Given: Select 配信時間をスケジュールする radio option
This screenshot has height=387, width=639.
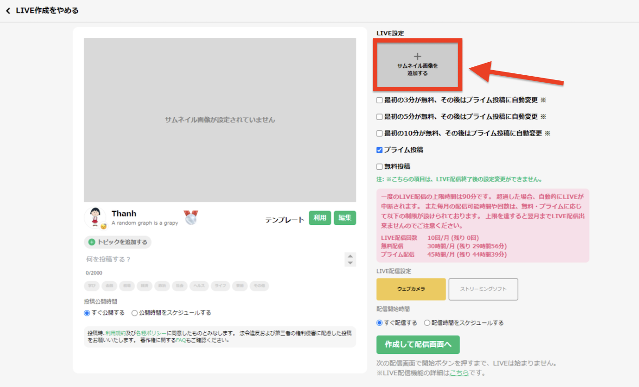Looking at the screenshot, I should click(x=427, y=323).
